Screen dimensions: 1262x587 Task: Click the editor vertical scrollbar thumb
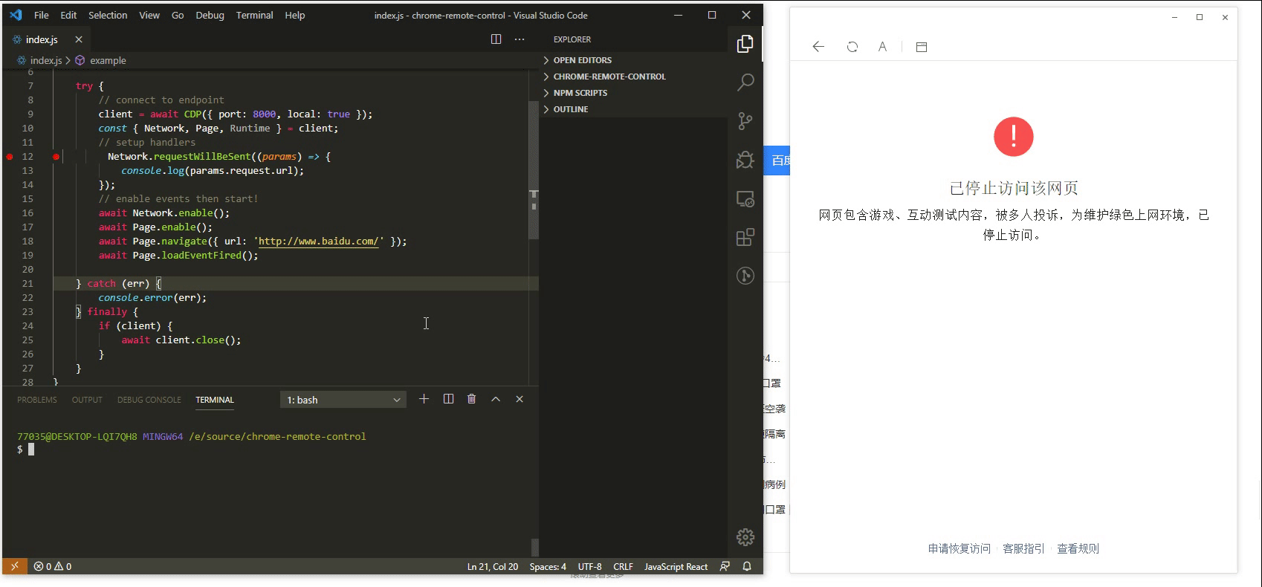[x=534, y=169]
